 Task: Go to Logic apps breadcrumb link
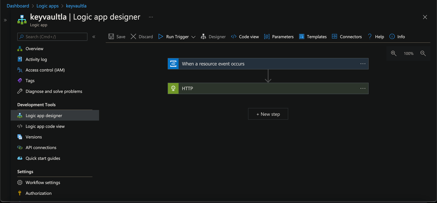pos(48,6)
